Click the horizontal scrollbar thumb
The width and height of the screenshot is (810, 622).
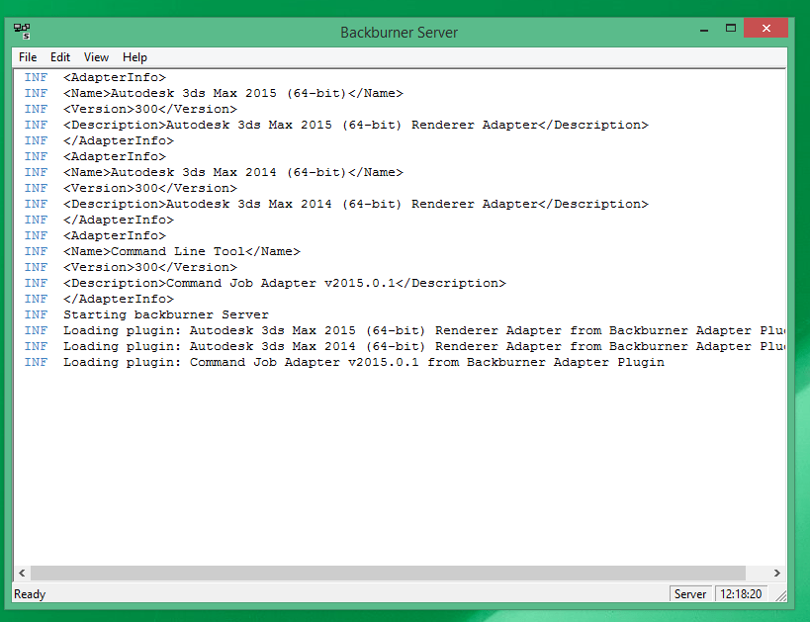pos(388,573)
